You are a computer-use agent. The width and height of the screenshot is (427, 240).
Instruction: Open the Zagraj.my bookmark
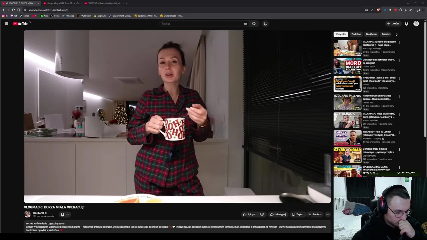click(100, 16)
